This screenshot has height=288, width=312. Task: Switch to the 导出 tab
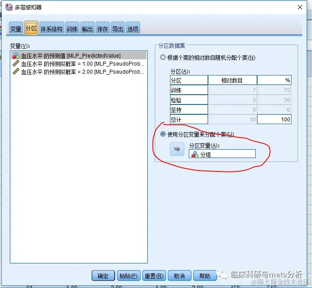[117, 29]
